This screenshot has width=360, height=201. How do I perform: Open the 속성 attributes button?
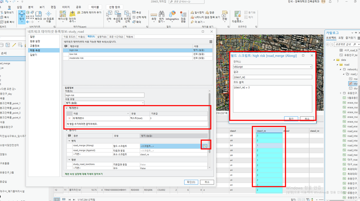point(137,12)
